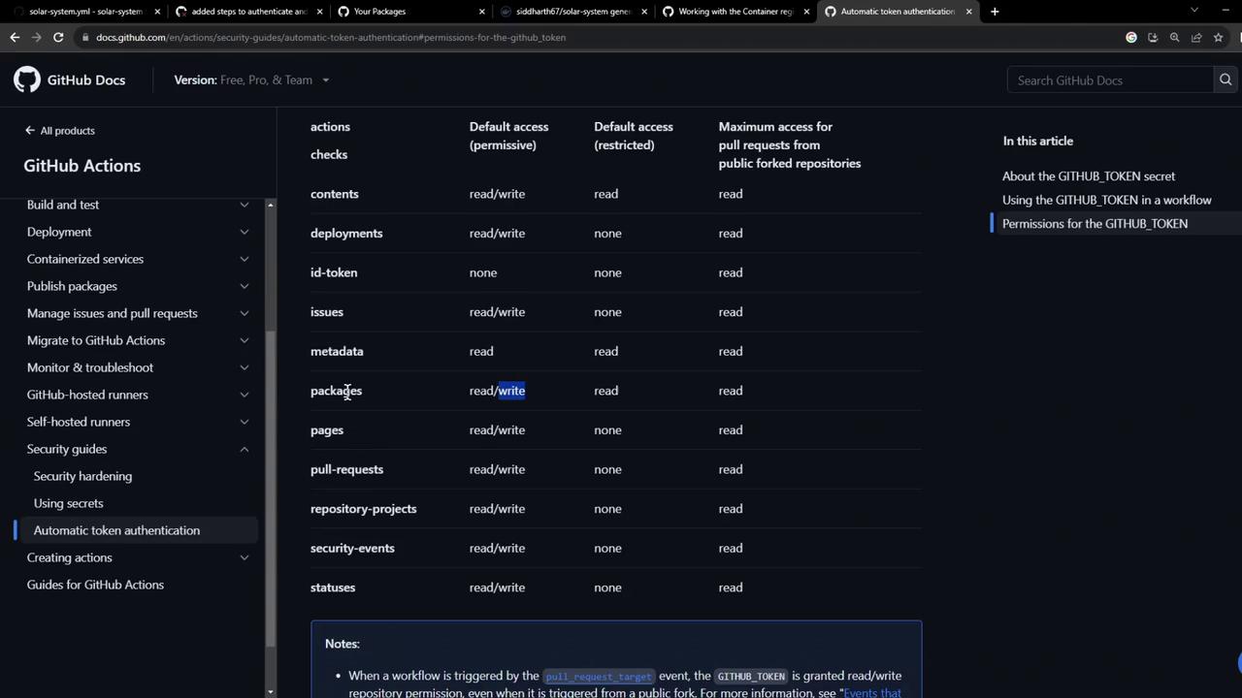Open site information icon beside the URL

tap(85, 37)
